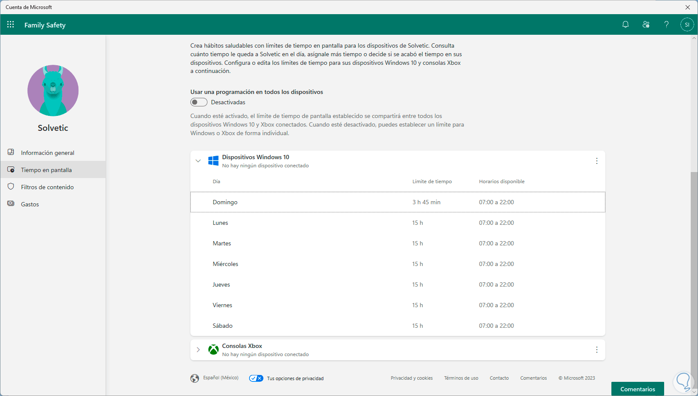Select the Viernes schedule row
This screenshot has height=396, width=698.
[x=398, y=305]
